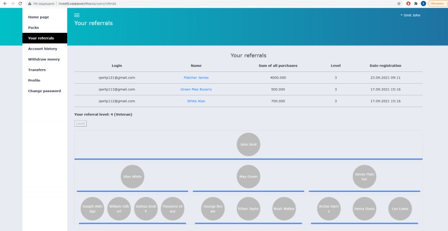448x231 pixels.
Task: Select the Henry Davis tree node
Action: [x=365, y=209]
